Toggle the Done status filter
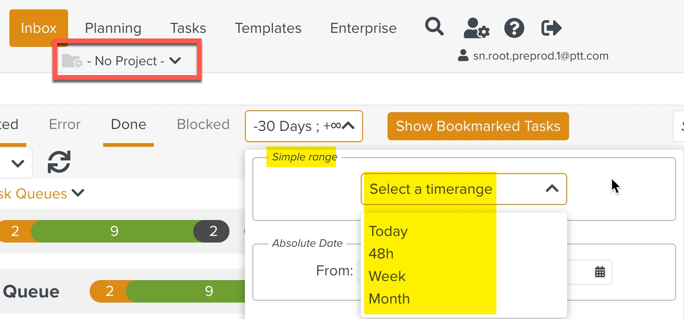Screen dimensions: 684x319 (x=129, y=124)
